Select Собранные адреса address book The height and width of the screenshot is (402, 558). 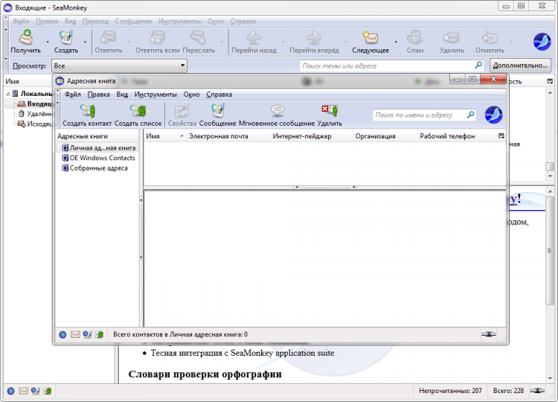[94, 168]
